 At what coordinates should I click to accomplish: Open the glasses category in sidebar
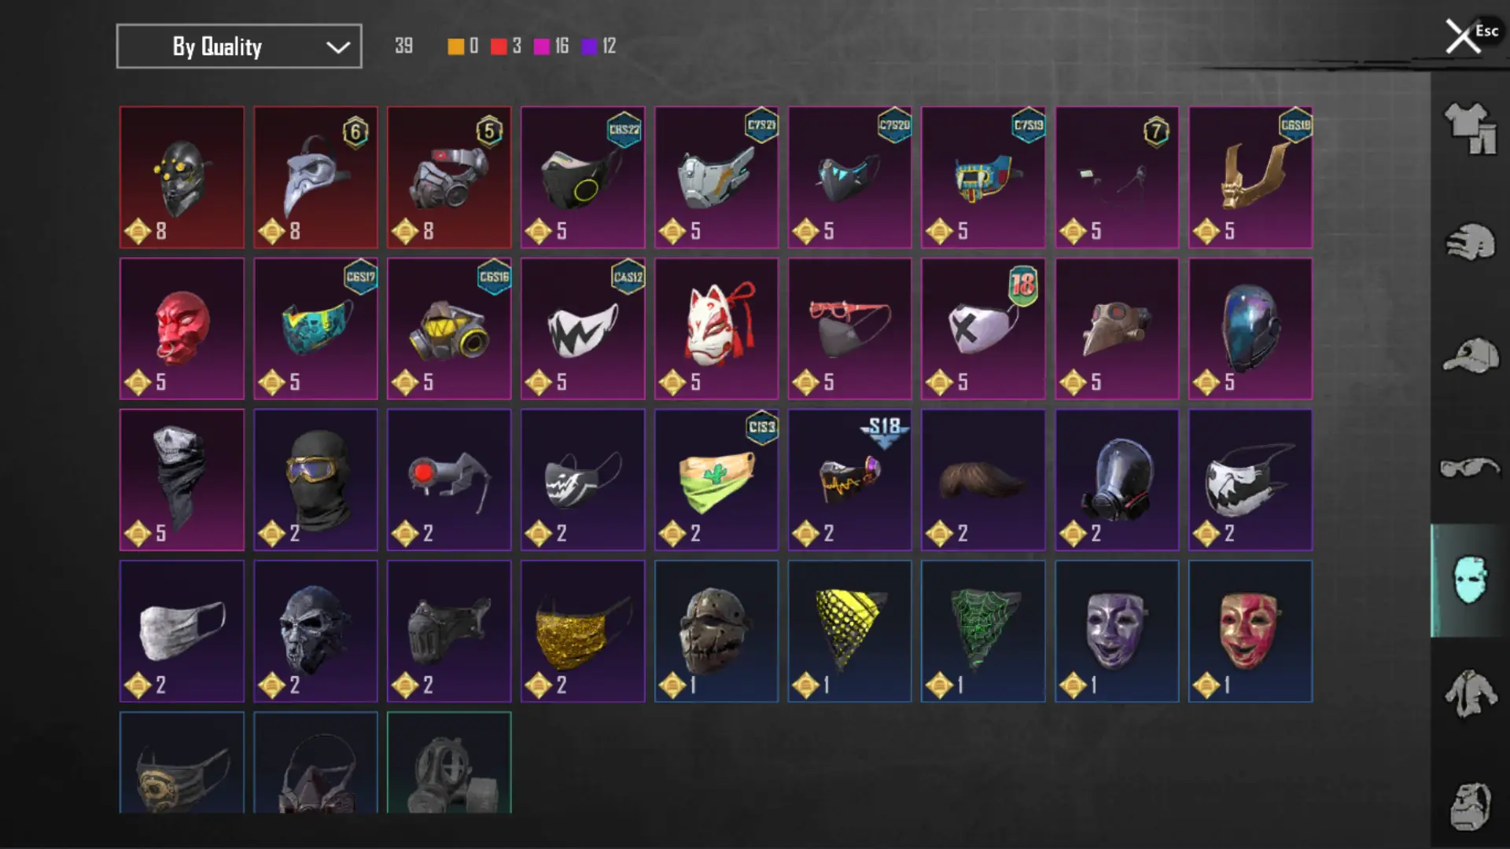click(x=1470, y=468)
